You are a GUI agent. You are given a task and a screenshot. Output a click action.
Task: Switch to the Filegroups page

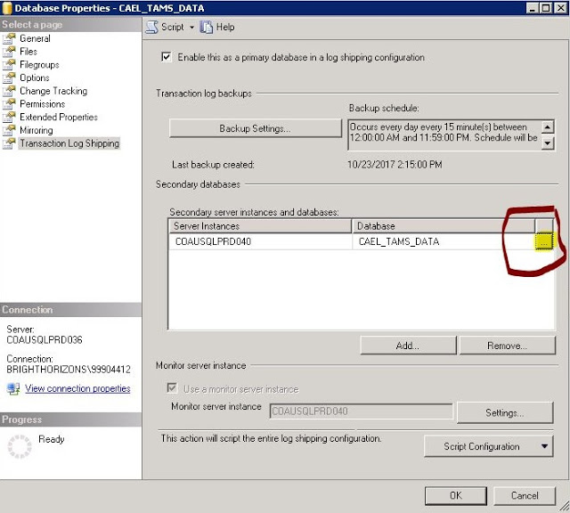click(x=39, y=65)
